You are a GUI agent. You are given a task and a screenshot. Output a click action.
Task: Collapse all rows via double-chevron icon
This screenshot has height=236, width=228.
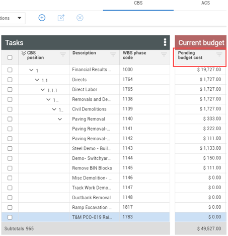[24, 53]
